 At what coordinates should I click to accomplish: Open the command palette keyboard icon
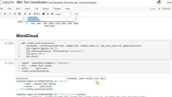[x=76, y=14]
